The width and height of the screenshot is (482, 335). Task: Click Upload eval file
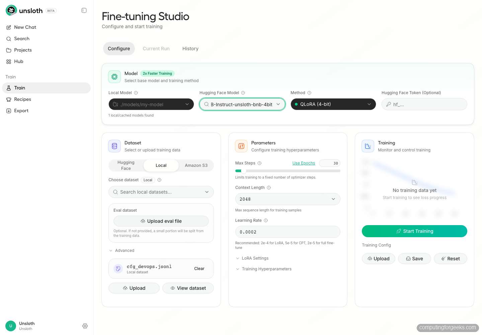click(161, 221)
